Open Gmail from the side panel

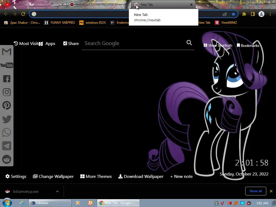click(x=6, y=52)
